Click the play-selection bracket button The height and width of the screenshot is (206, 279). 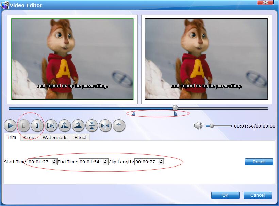click(51, 126)
